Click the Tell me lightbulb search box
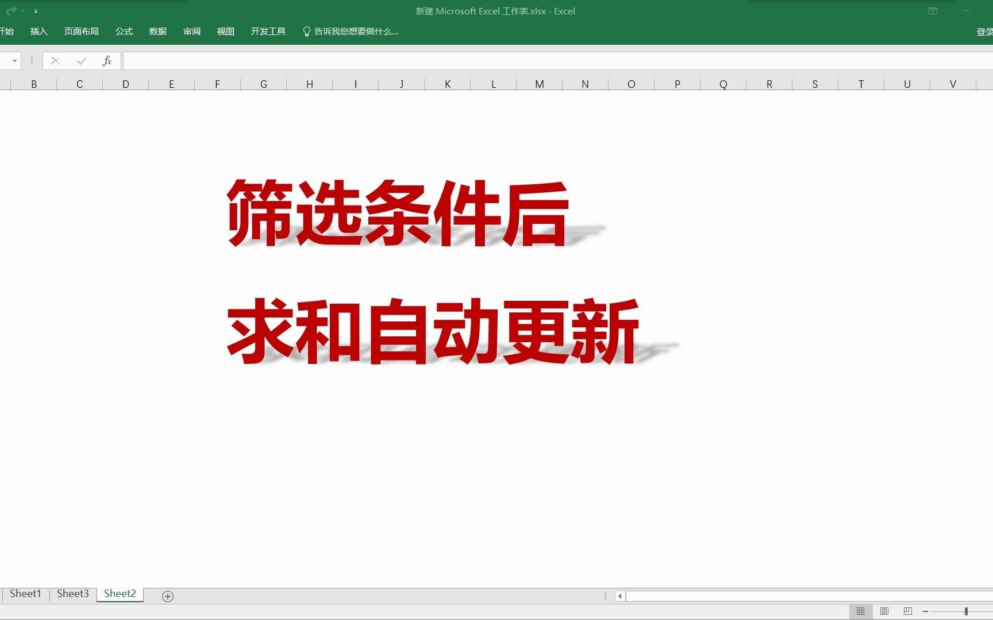 (351, 32)
